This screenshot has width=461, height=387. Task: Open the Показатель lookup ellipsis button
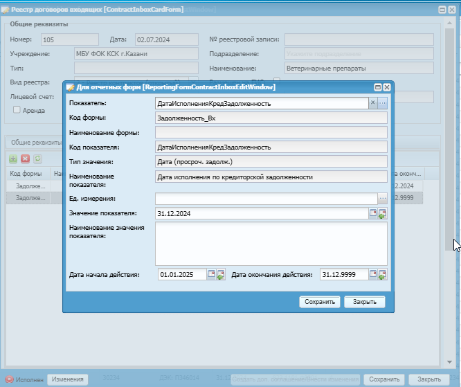(x=383, y=103)
